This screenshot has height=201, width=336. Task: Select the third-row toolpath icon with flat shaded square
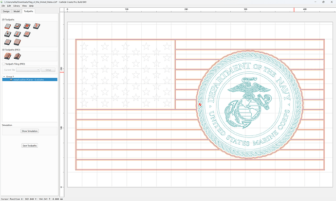[8, 42]
